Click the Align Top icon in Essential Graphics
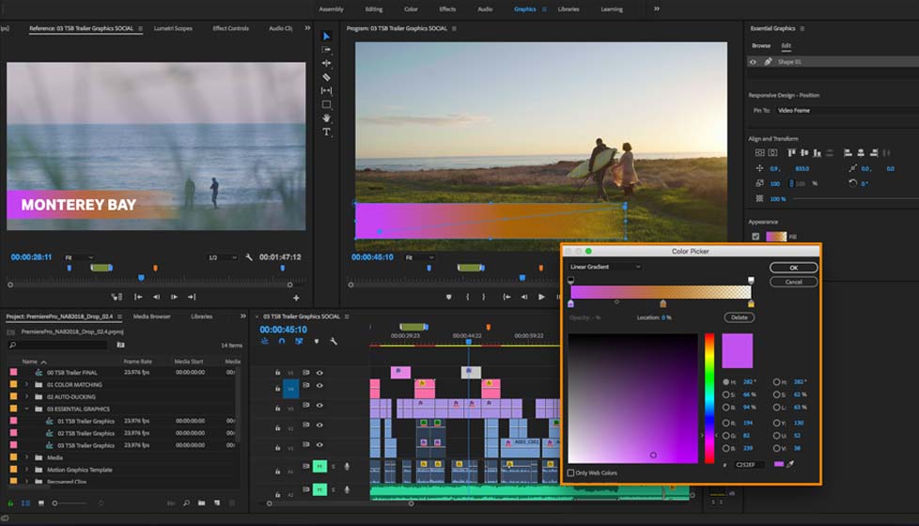Viewport: 919px width, 526px height. (x=791, y=153)
